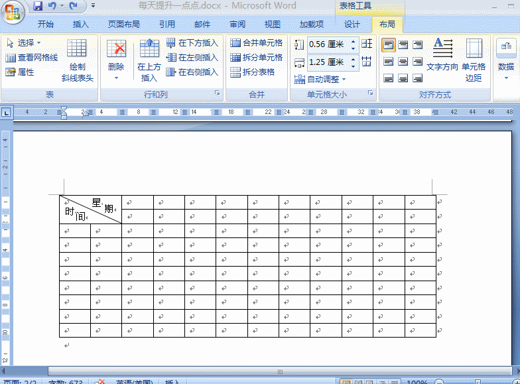This screenshot has width=520, height=384.
Task: Open the 加载项 tab
Action: [x=312, y=24]
